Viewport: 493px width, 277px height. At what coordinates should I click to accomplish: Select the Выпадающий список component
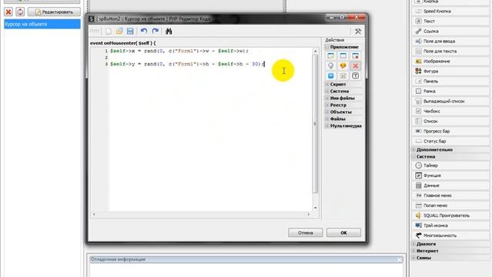point(451,102)
